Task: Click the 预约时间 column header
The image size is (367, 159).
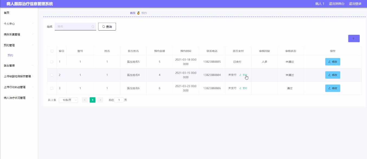Action: [x=186, y=51]
